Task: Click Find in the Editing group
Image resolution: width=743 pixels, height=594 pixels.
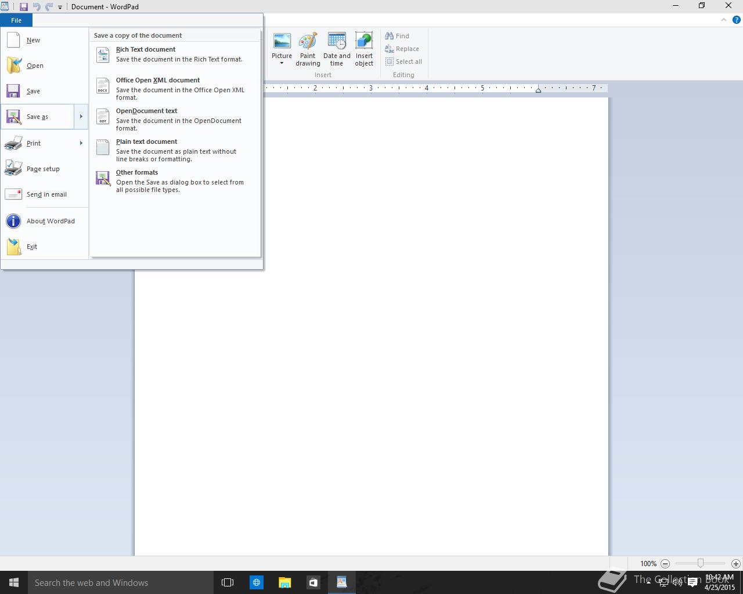Action: pos(397,36)
